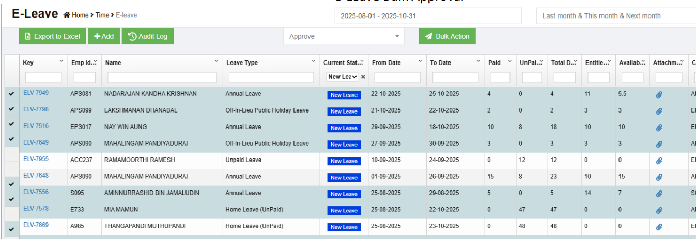Screen dimensions: 696x239
Task: Open the Approve action dropdown
Action: point(344,36)
